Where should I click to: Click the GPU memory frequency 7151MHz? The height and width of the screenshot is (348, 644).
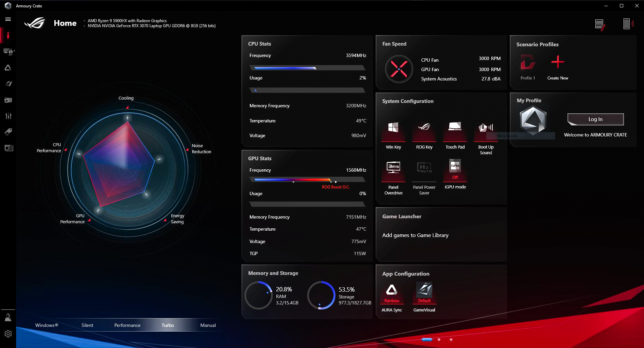[356, 217]
